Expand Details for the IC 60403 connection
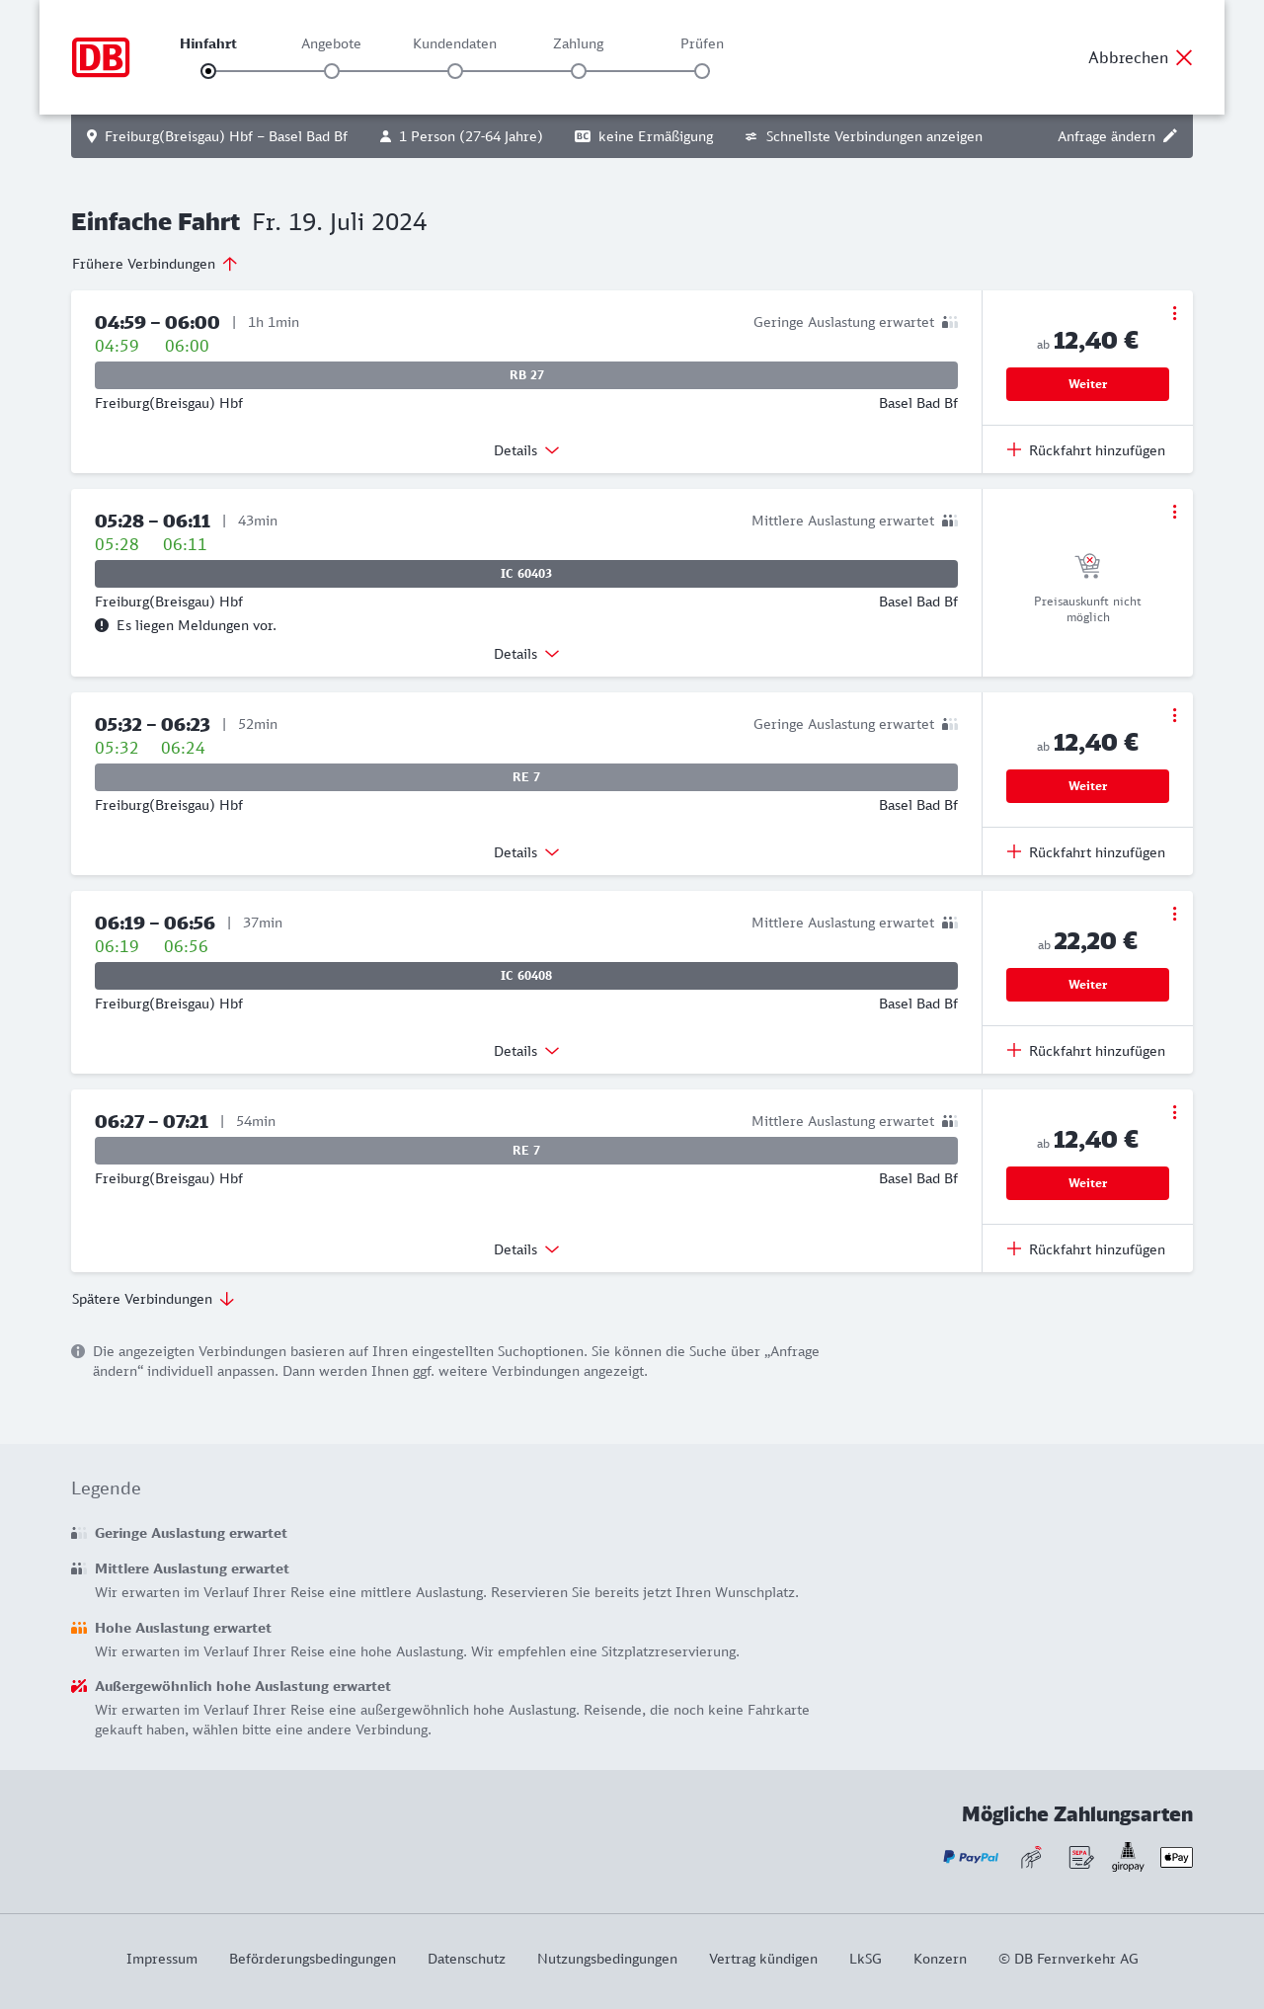The width and height of the screenshot is (1264, 2009). [526, 654]
